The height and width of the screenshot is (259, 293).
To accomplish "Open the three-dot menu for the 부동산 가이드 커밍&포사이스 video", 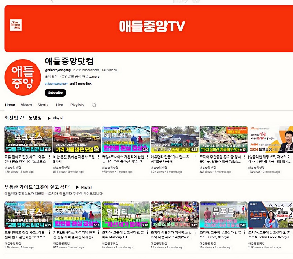I will (x=99, y=233).
